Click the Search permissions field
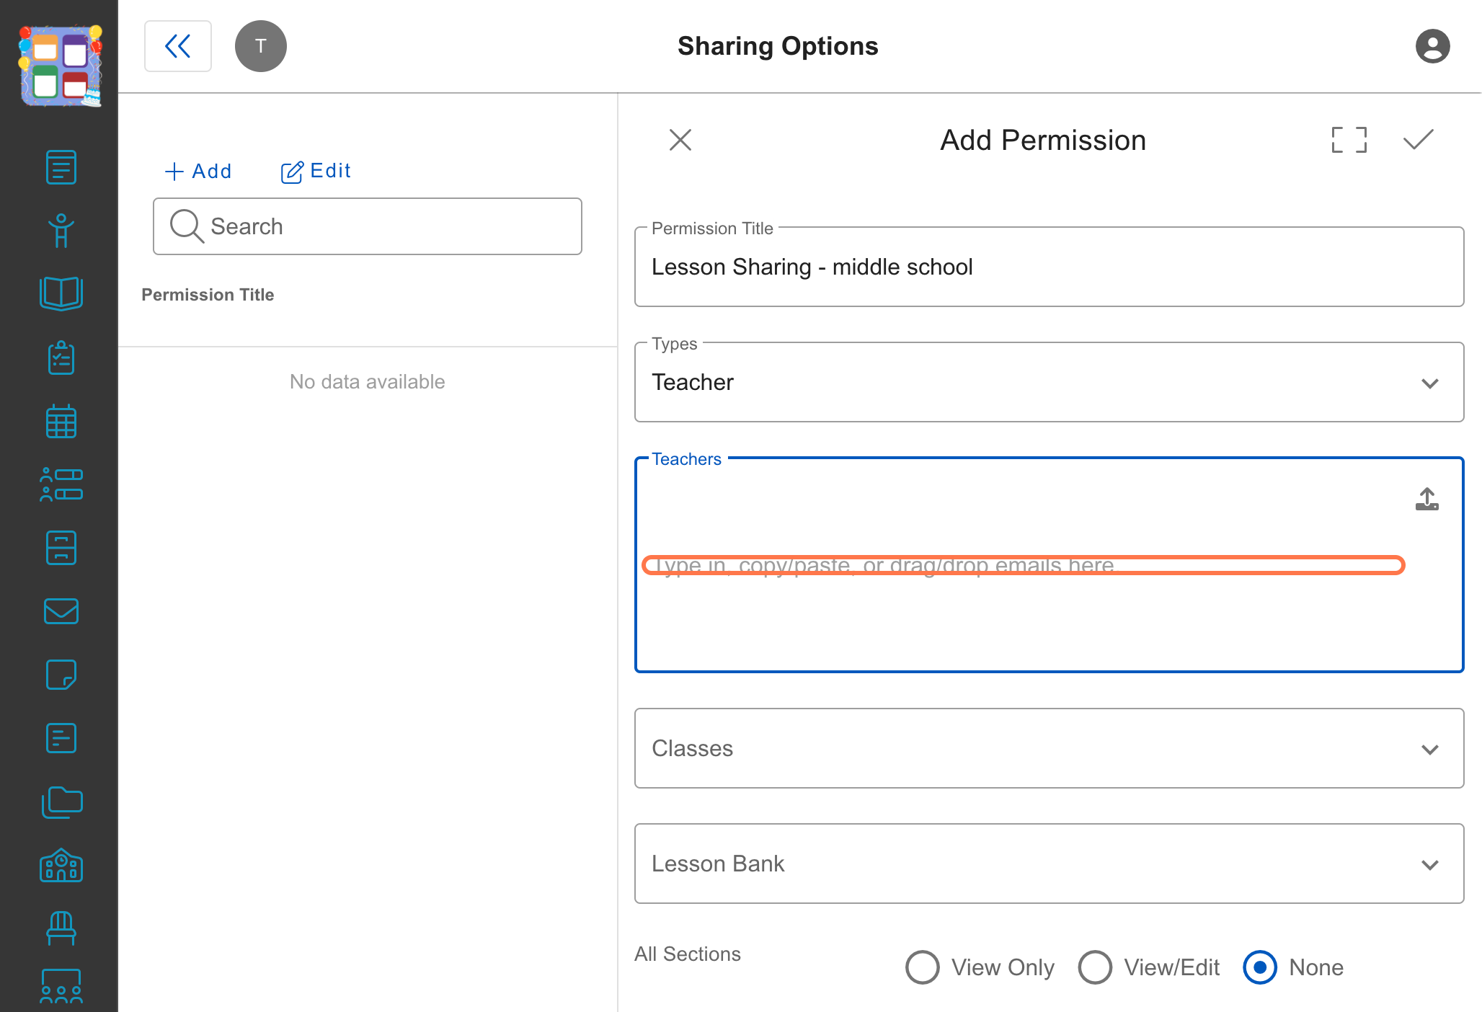The width and height of the screenshot is (1482, 1012). tap(368, 226)
